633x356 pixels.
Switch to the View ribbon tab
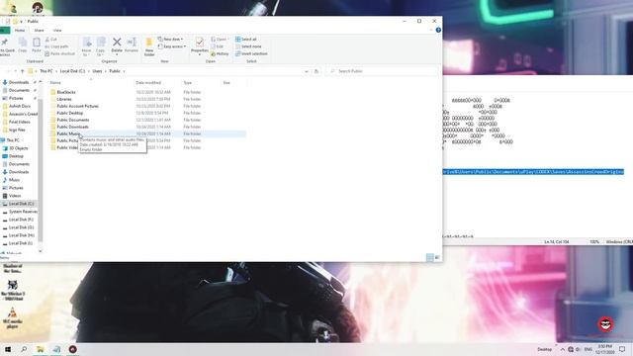tap(57, 31)
